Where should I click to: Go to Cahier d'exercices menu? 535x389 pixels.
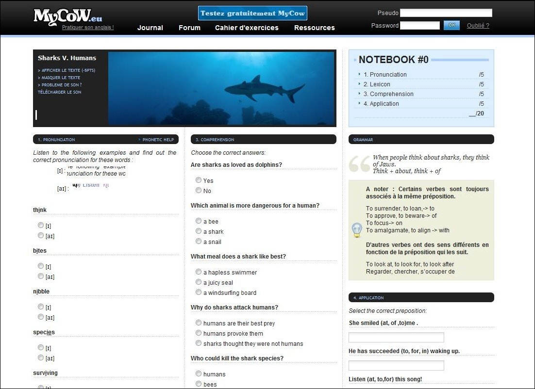(247, 28)
